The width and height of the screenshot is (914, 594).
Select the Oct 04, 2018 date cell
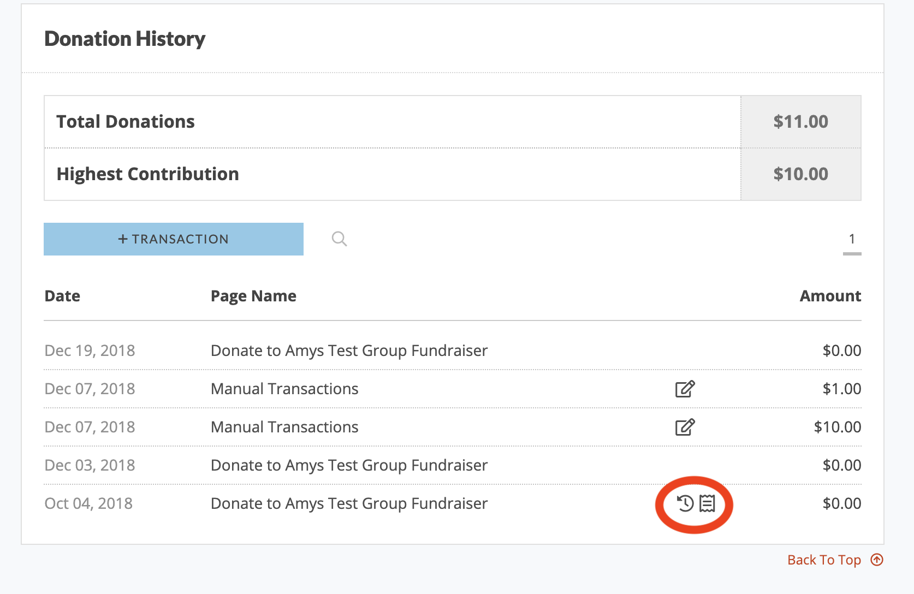point(88,503)
